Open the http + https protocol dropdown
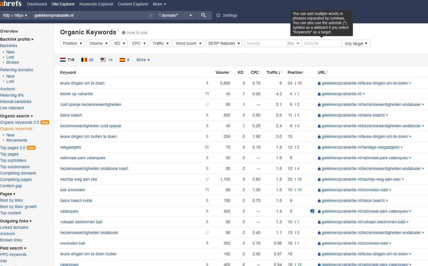This screenshot has width=428, height=266. [x=15, y=15]
